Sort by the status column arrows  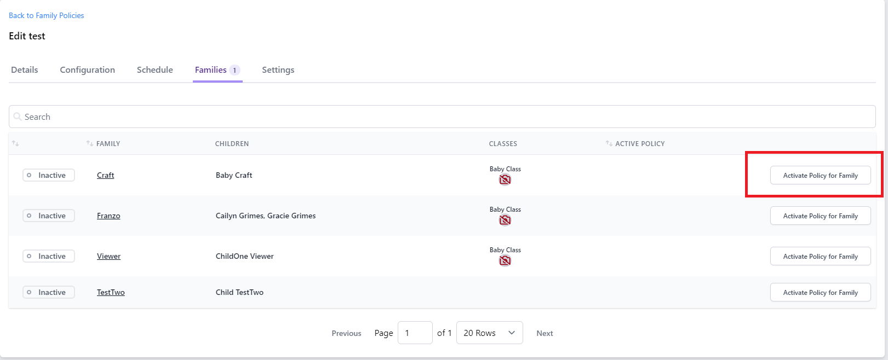coord(15,143)
